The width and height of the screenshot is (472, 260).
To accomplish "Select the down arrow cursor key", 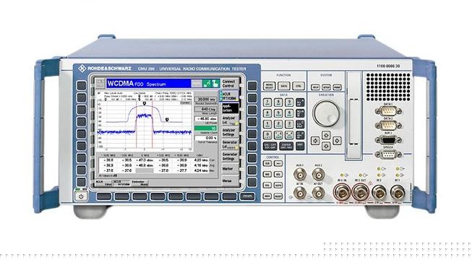I will [326, 146].
